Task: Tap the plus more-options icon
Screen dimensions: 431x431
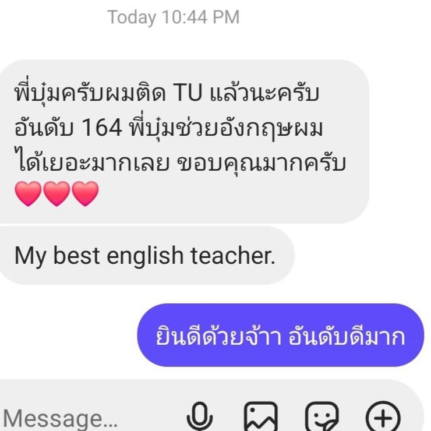Action: coord(383,417)
